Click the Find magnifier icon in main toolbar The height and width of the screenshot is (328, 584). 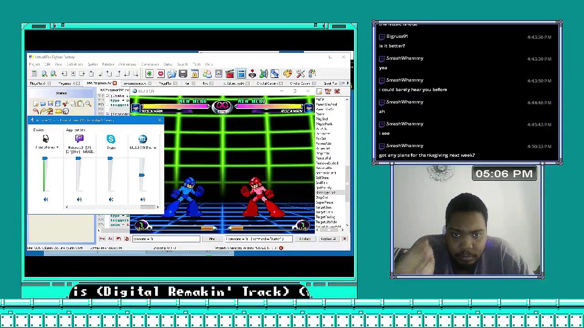tap(44, 74)
